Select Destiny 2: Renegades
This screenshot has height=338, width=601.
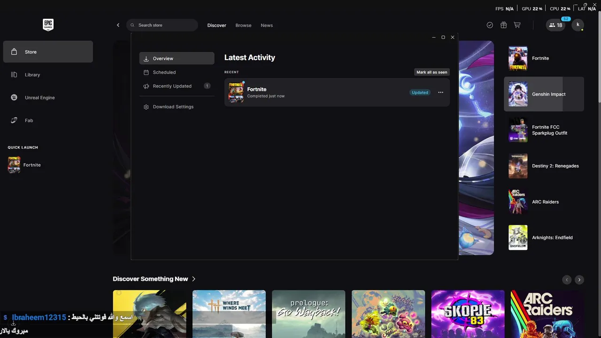pos(544,166)
